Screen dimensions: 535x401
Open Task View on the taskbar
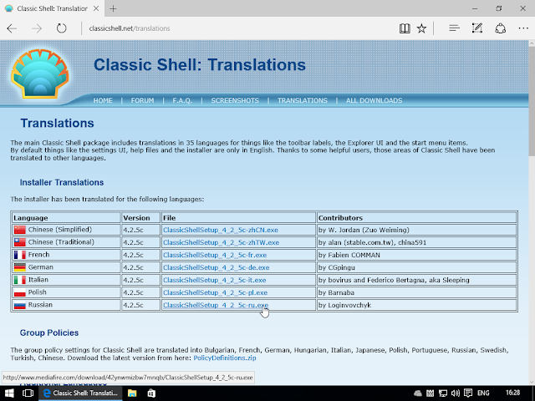click(x=28, y=393)
